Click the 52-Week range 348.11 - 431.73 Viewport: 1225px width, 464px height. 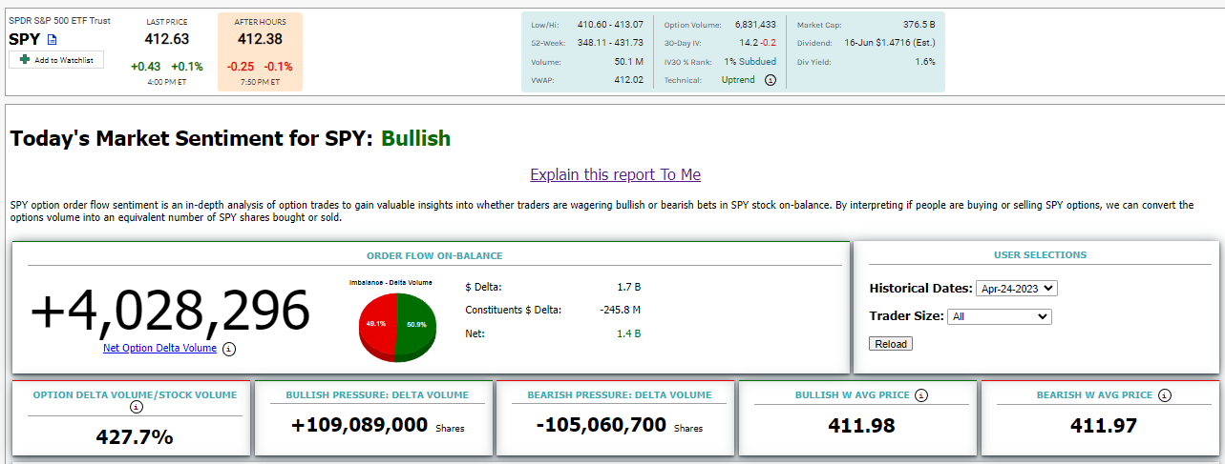pyautogui.click(x=610, y=43)
